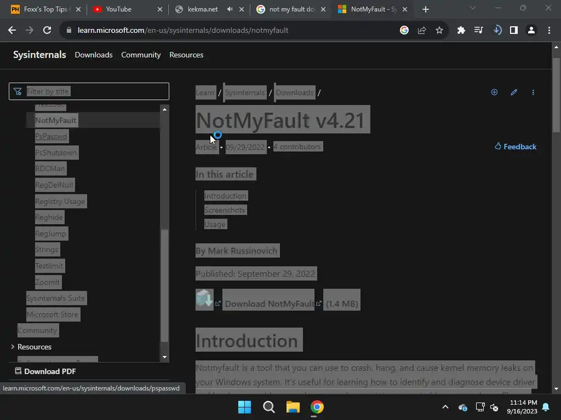Open the 4 contributors link
Image resolution: width=561 pixels, height=420 pixels.
point(297,147)
